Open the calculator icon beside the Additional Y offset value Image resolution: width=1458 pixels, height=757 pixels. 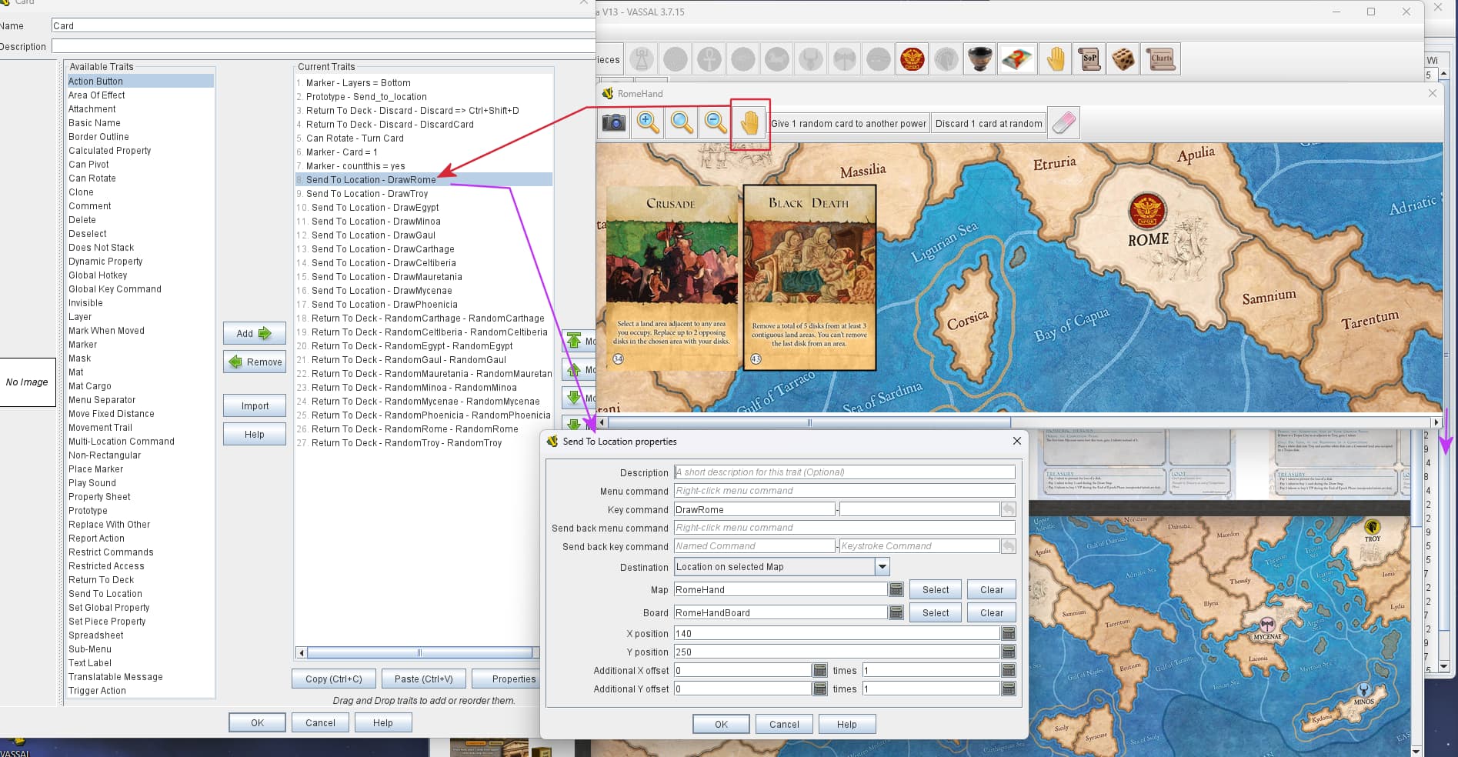coord(820,689)
